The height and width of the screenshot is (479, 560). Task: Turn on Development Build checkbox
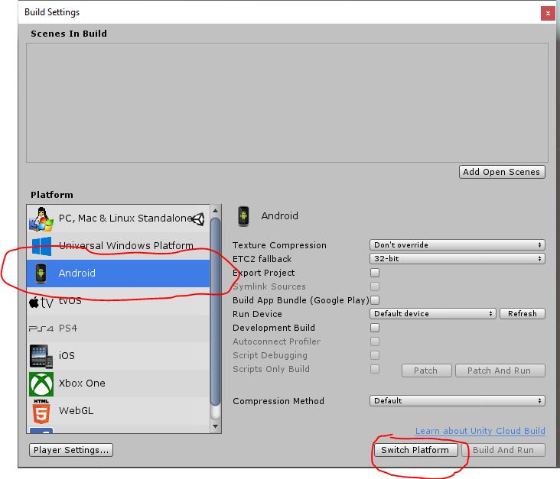click(x=375, y=328)
